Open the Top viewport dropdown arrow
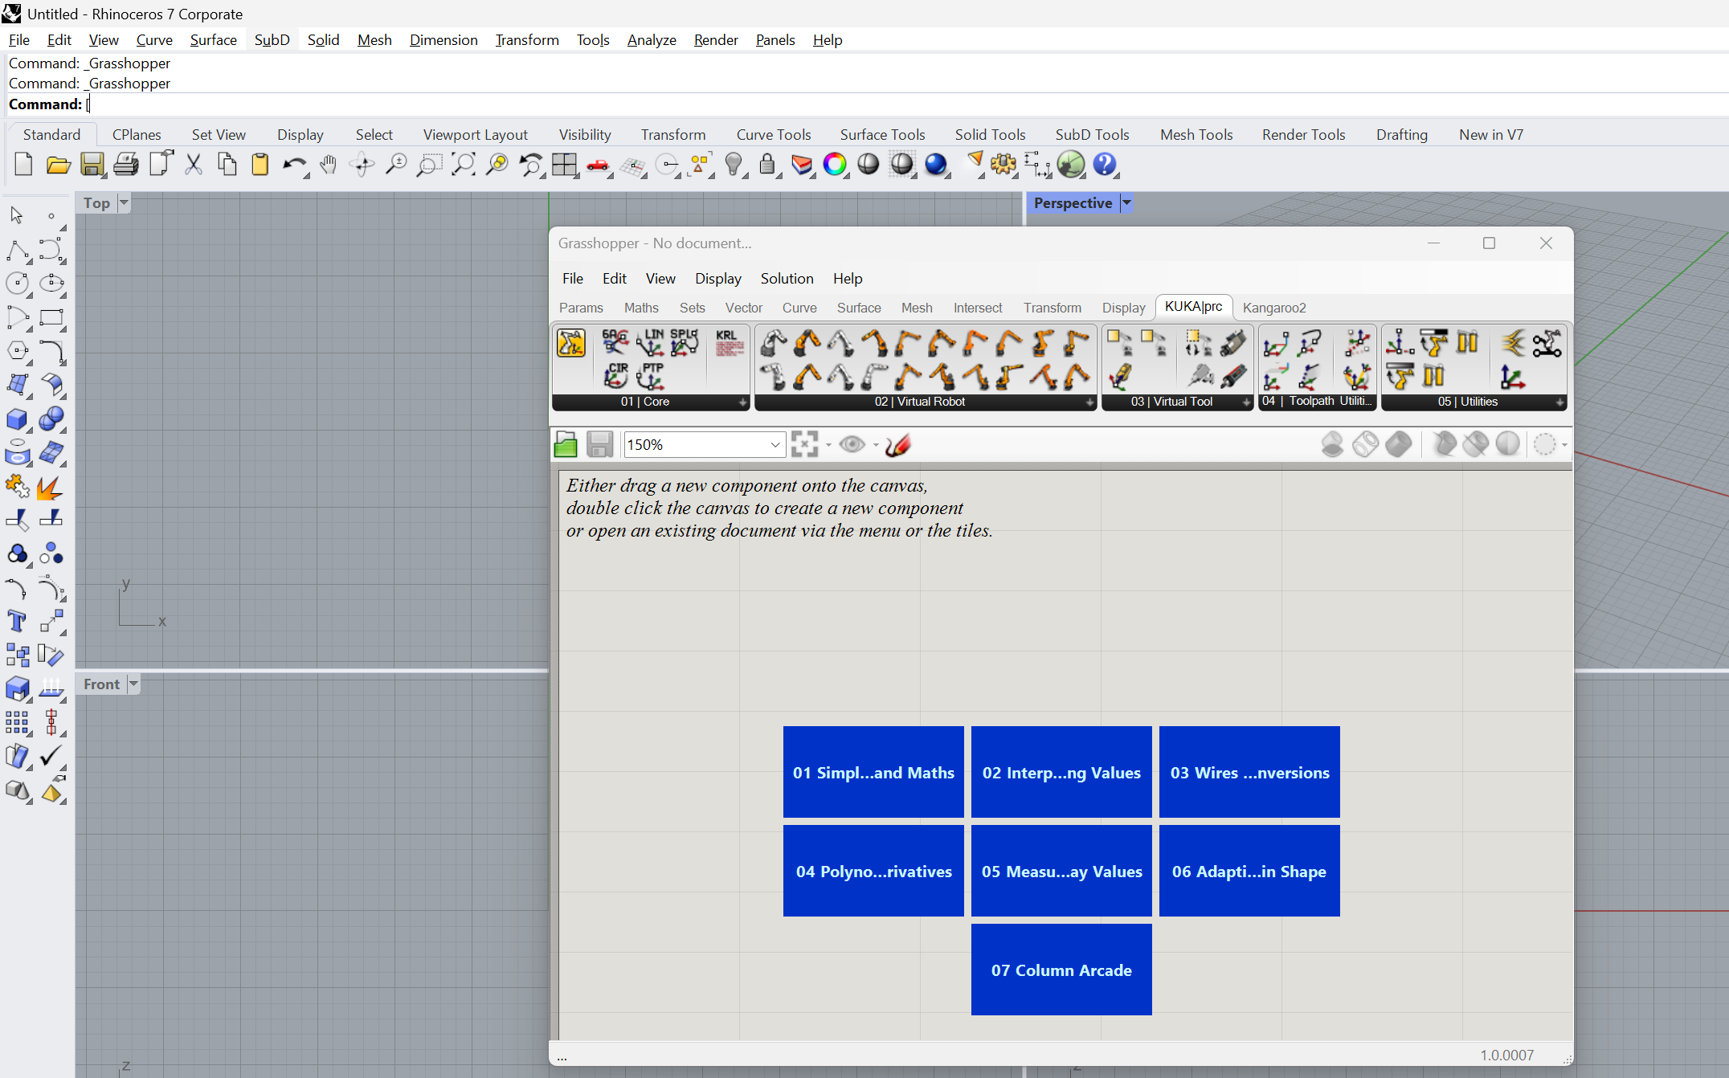This screenshot has width=1729, height=1078. point(124,202)
